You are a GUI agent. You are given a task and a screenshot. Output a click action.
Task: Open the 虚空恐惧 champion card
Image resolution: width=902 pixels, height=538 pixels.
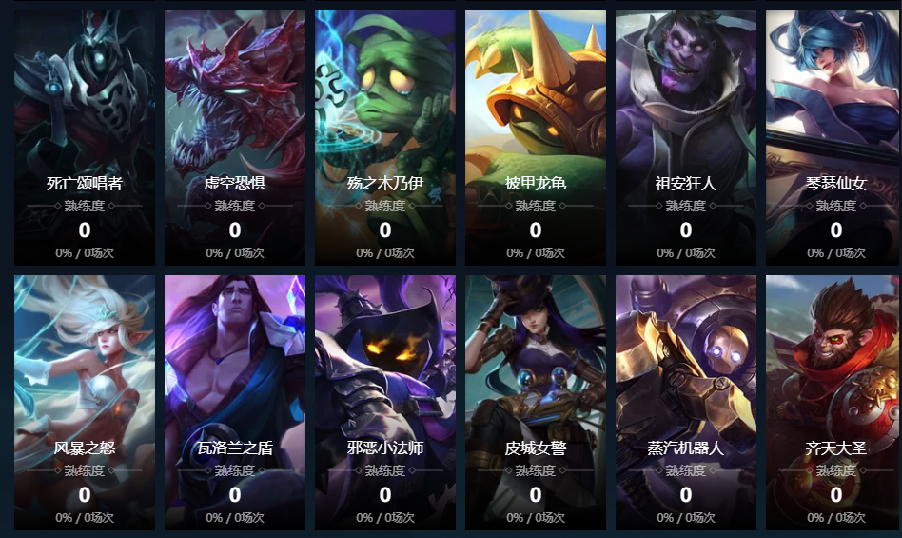tap(235, 137)
